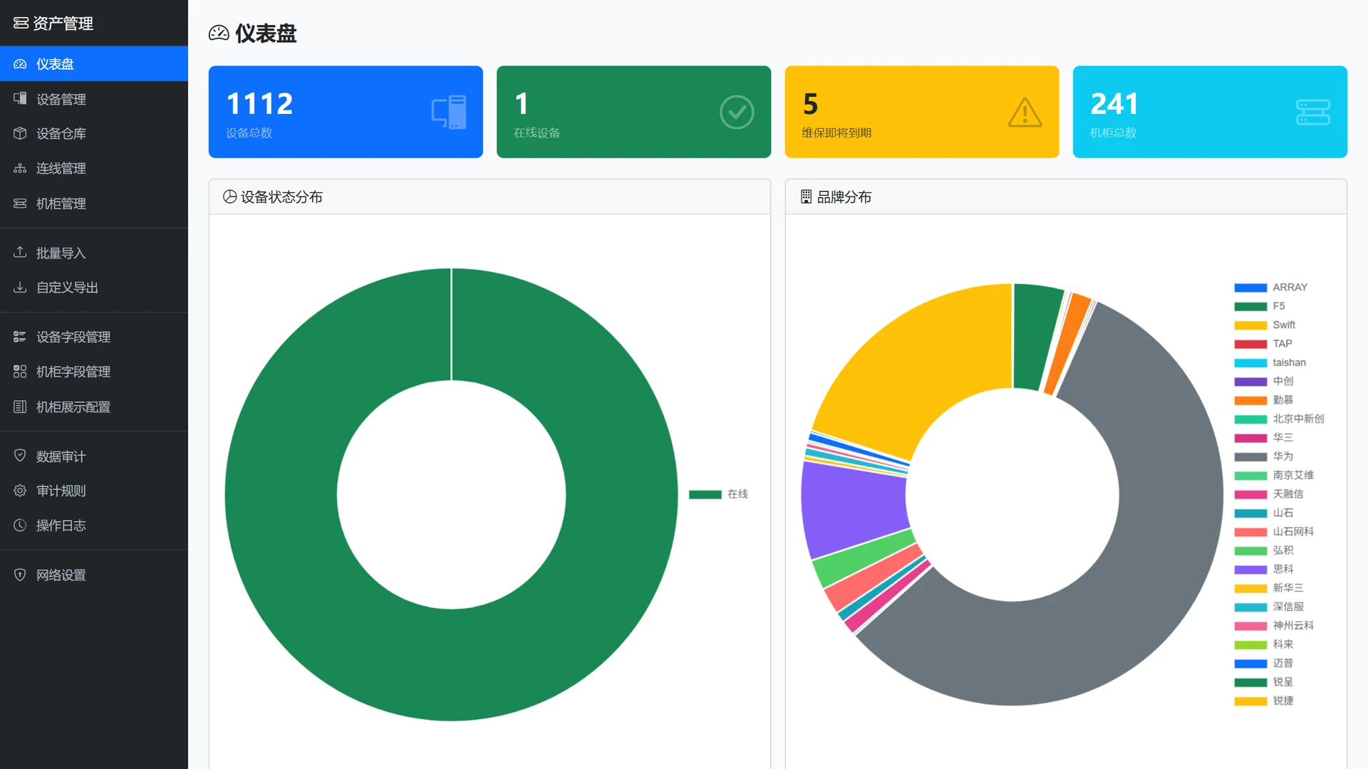Click the 神州云科 legend label
Image resolution: width=1368 pixels, height=769 pixels.
pos(1293,626)
